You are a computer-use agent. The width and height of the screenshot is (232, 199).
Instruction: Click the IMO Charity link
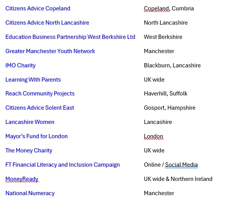20,65
